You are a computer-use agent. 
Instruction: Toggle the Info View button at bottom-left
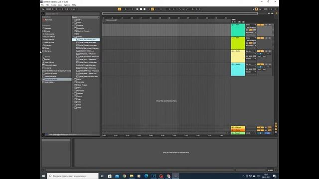pyautogui.click(x=42, y=170)
